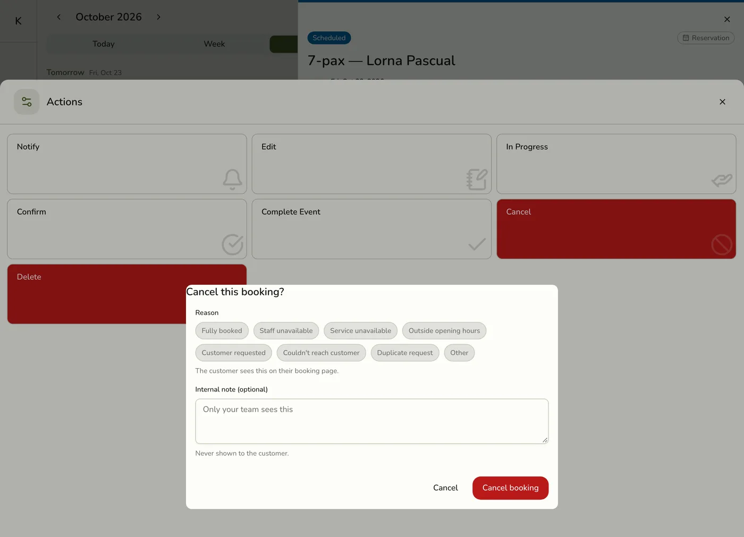
Task: Select Outside opening hours as reason
Action: tap(444, 331)
